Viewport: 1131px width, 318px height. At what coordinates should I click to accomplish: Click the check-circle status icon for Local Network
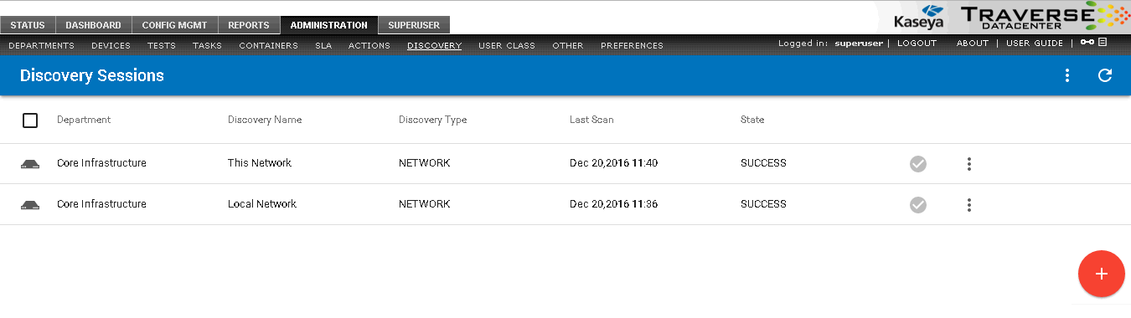pyautogui.click(x=918, y=205)
